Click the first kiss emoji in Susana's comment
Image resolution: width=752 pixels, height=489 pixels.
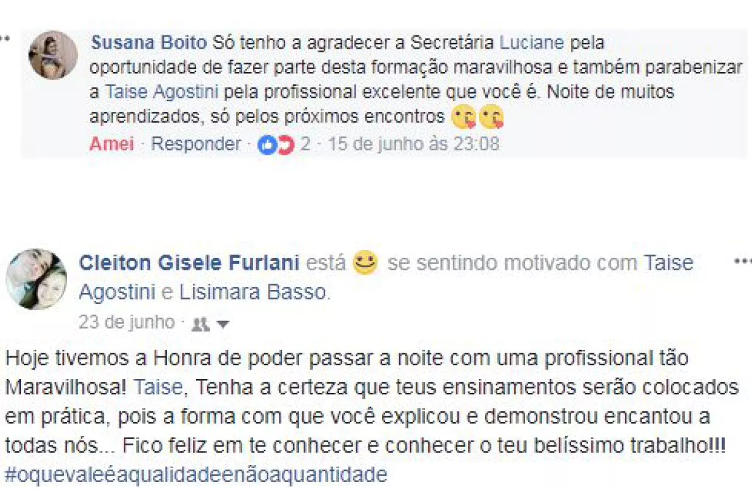(463, 118)
